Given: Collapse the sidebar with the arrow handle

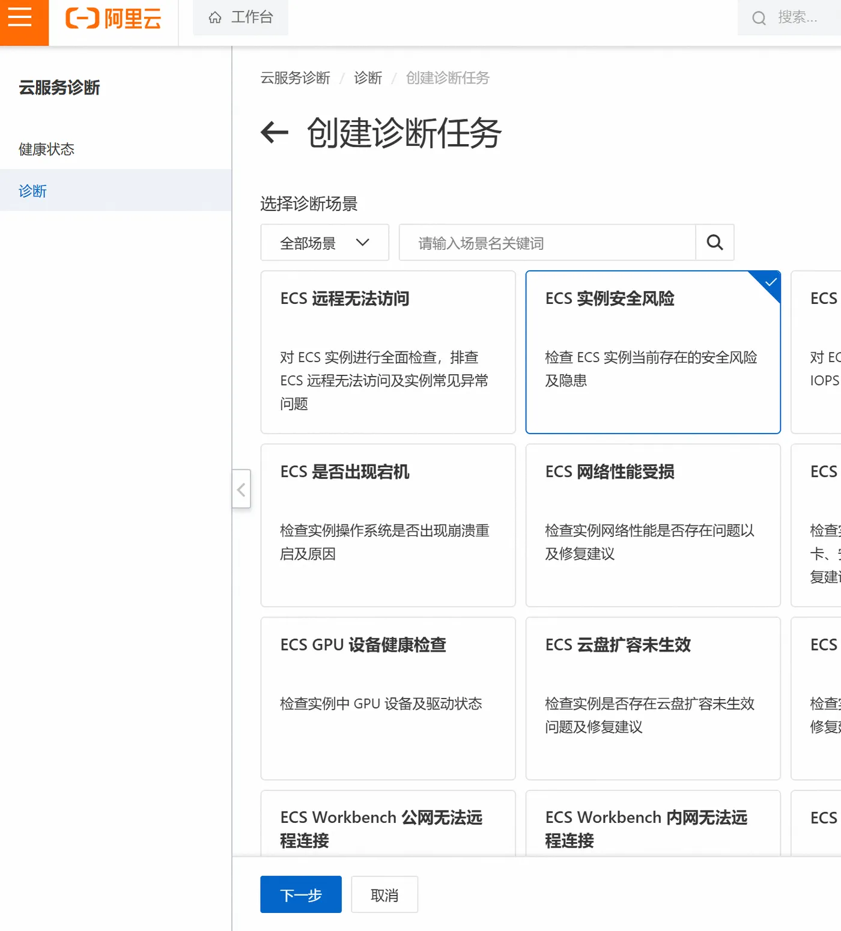Looking at the screenshot, I should coord(241,489).
